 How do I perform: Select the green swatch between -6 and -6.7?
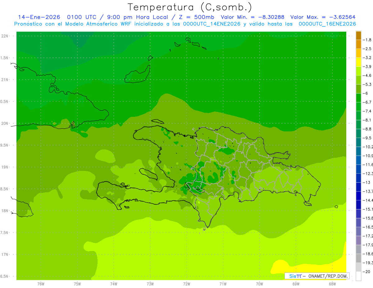pos(358,98)
